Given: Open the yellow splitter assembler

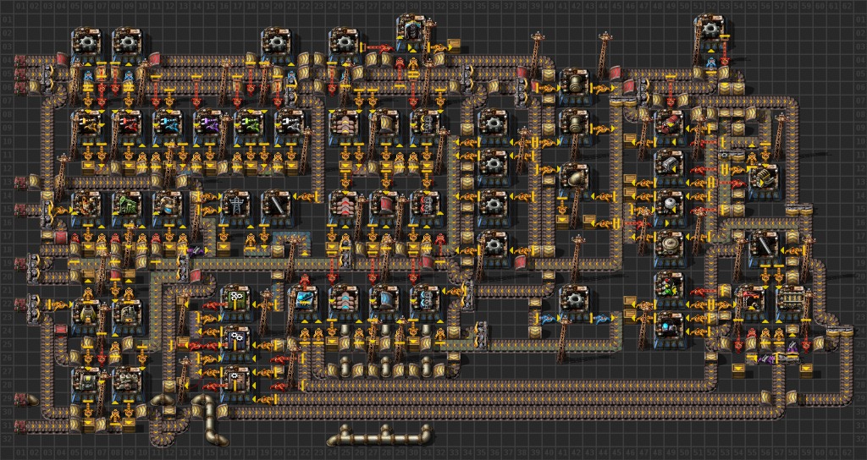Looking at the screenshot, I should [x=426, y=128].
